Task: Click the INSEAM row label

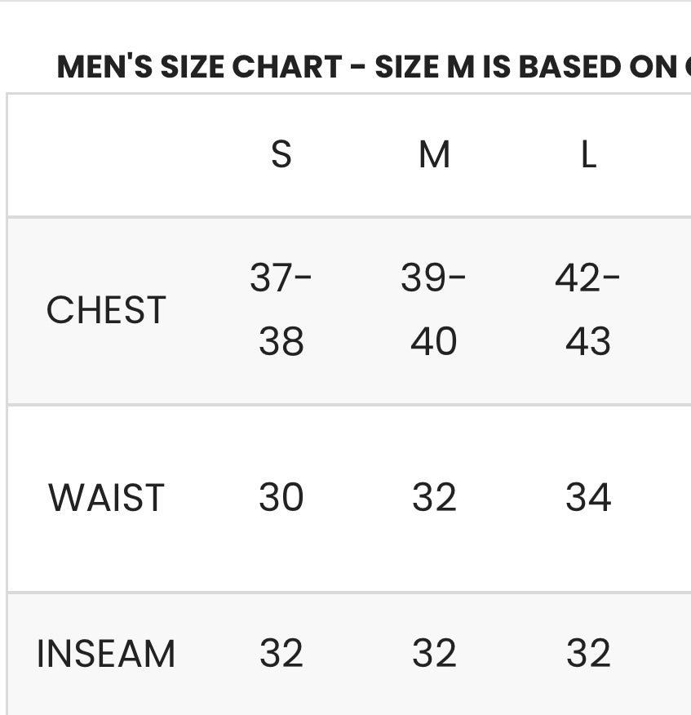Action: tap(106, 654)
